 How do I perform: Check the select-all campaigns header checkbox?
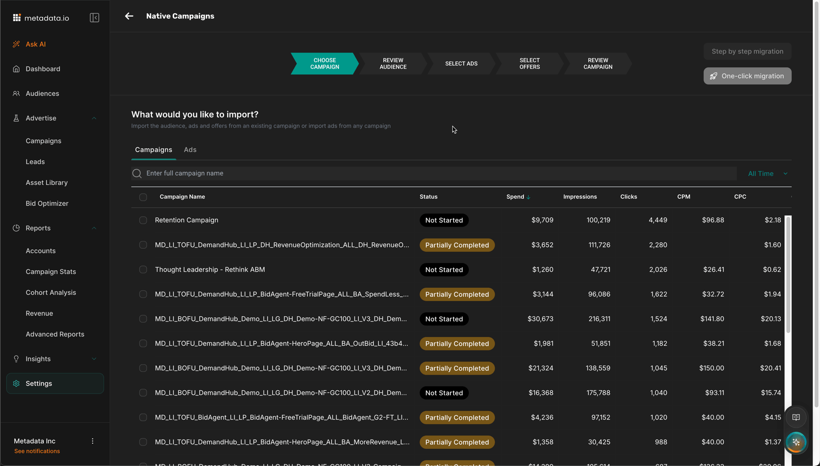[x=143, y=197]
